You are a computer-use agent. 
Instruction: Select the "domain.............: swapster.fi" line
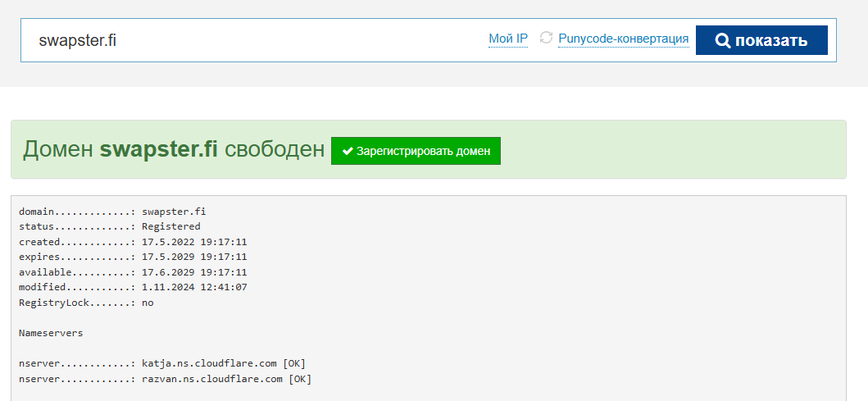click(x=112, y=212)
